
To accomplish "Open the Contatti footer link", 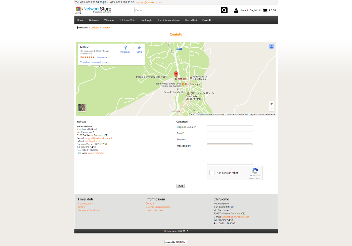I will click(150, 204).
